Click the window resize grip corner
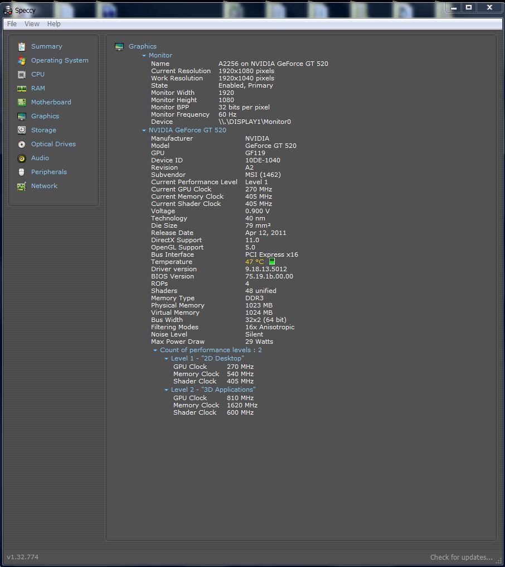This screenshot has height=567, width=505. click(499, 561)
